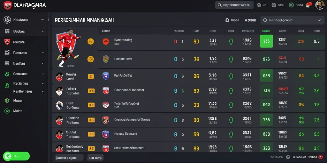Open dropdown arrow in panel search box
The height and width of the screenshot is (163, 327).
pyautogui.click(x=319, y=20)
